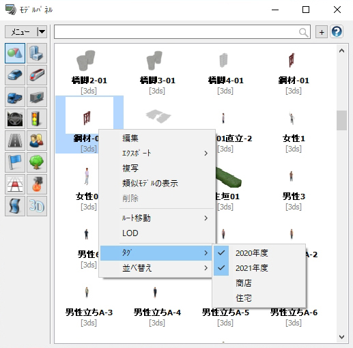This screenshot has width=353, height=348.
Task: Expand the エクスポート submenu
Action: [157, 154]
